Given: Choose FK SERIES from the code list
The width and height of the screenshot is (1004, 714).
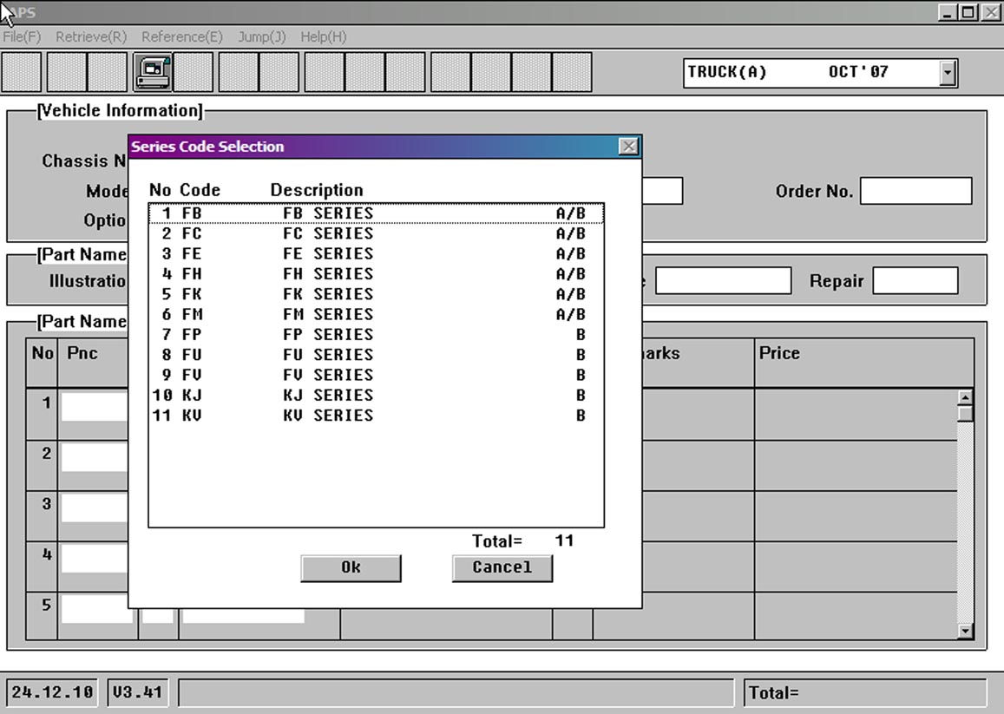Looking at the screenshot, I should coord(375,294).
